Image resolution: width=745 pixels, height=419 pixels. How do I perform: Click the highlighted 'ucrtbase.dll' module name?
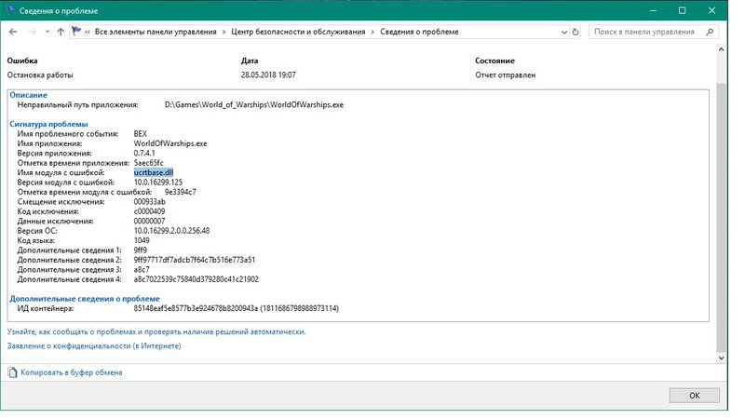tap(154, 172)
